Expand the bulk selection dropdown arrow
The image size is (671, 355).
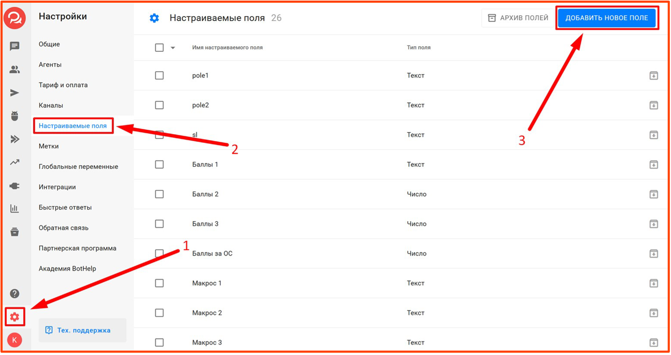click(173, 48)
